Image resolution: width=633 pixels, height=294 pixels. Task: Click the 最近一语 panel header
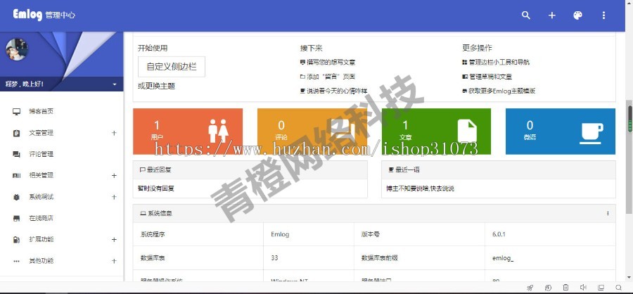click(x=499, y=170)
